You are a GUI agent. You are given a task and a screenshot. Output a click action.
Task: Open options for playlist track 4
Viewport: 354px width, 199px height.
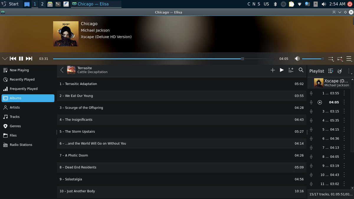pyautogui.click(x=344, y=120)
